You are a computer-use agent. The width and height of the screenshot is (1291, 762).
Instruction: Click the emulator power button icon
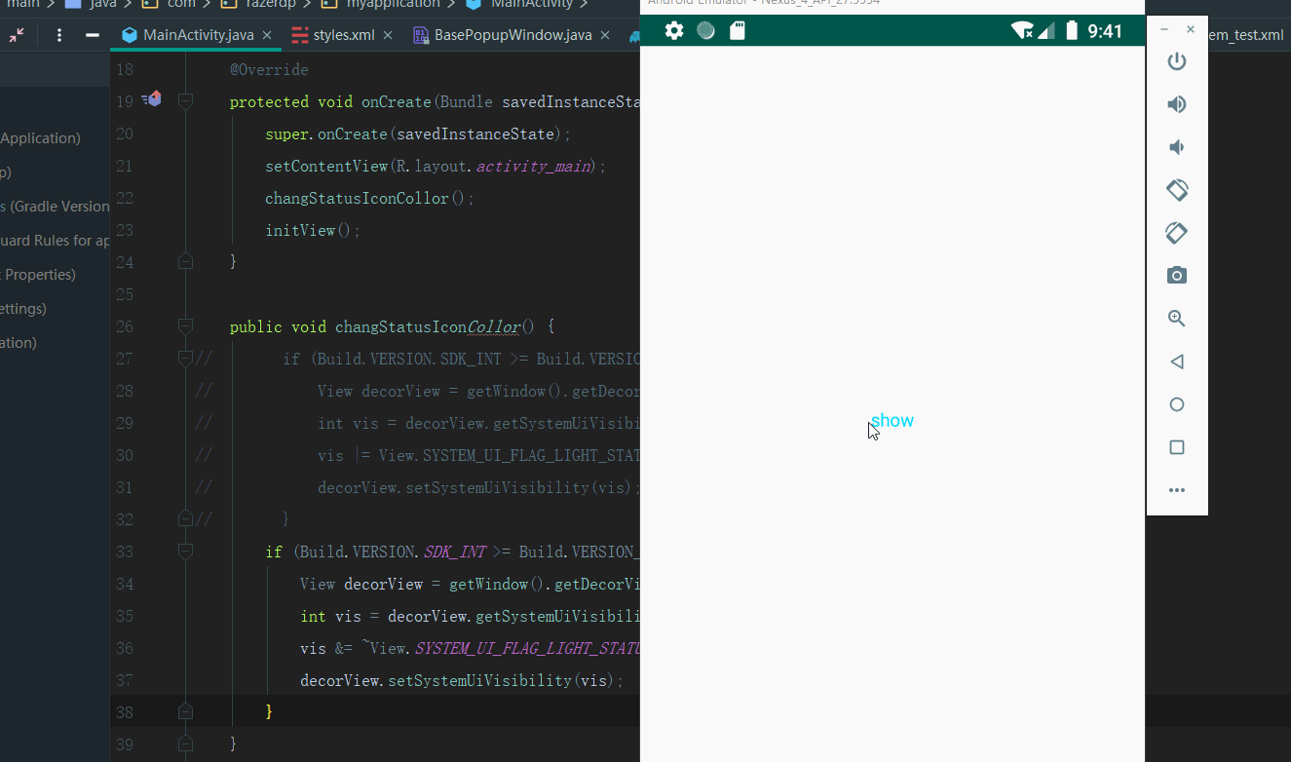(x=1176, y=60)
